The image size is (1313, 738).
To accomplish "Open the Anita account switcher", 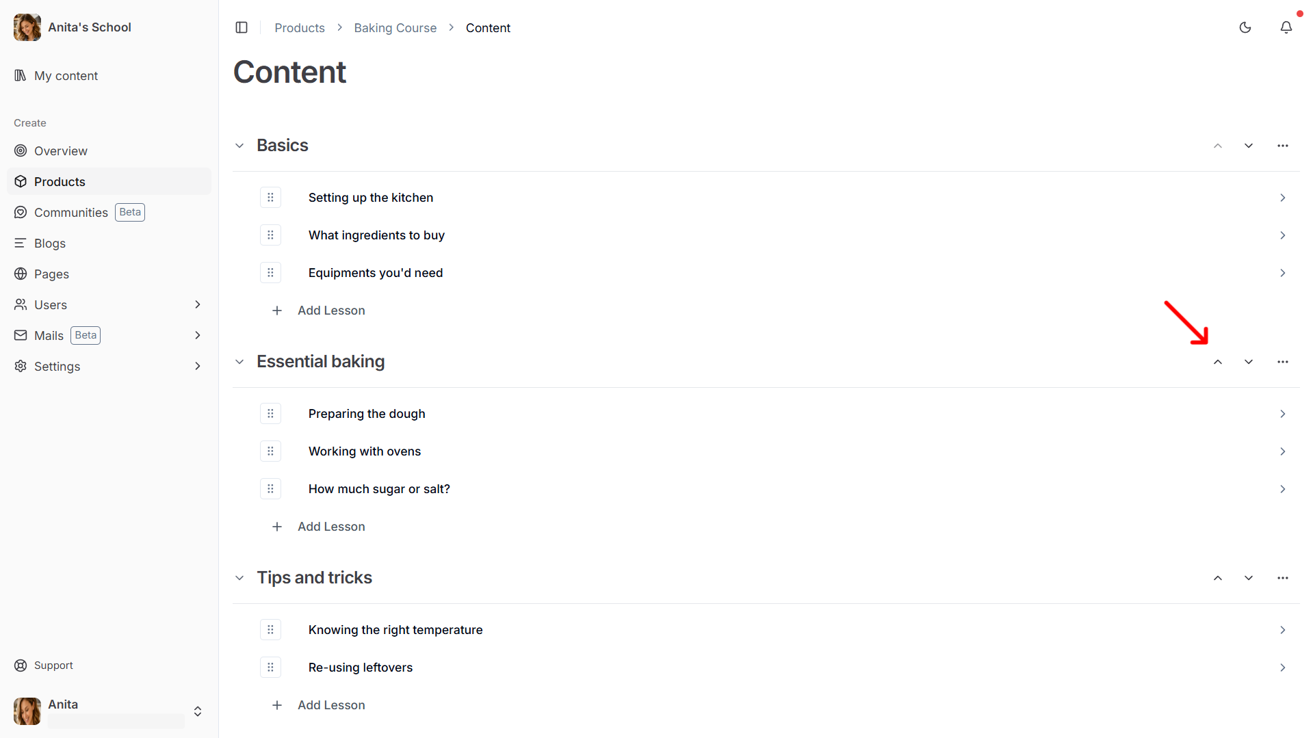I will (198, 711).
